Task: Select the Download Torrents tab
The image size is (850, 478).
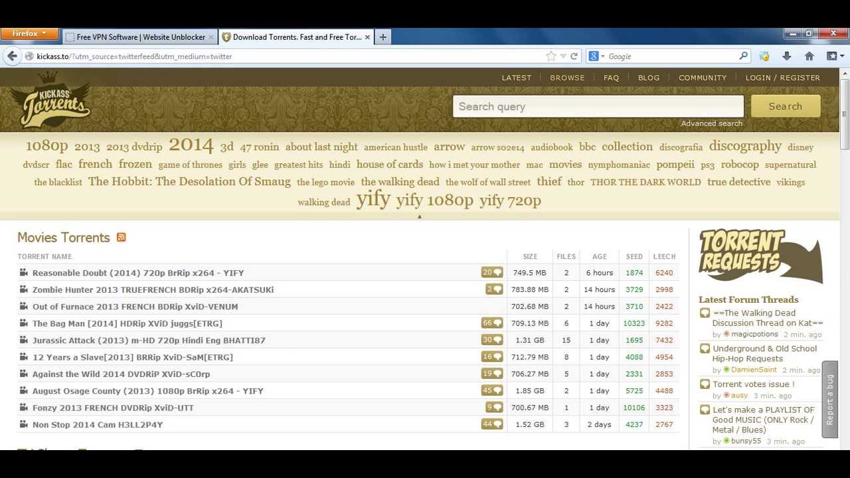Action: click(x=296, y=37)
